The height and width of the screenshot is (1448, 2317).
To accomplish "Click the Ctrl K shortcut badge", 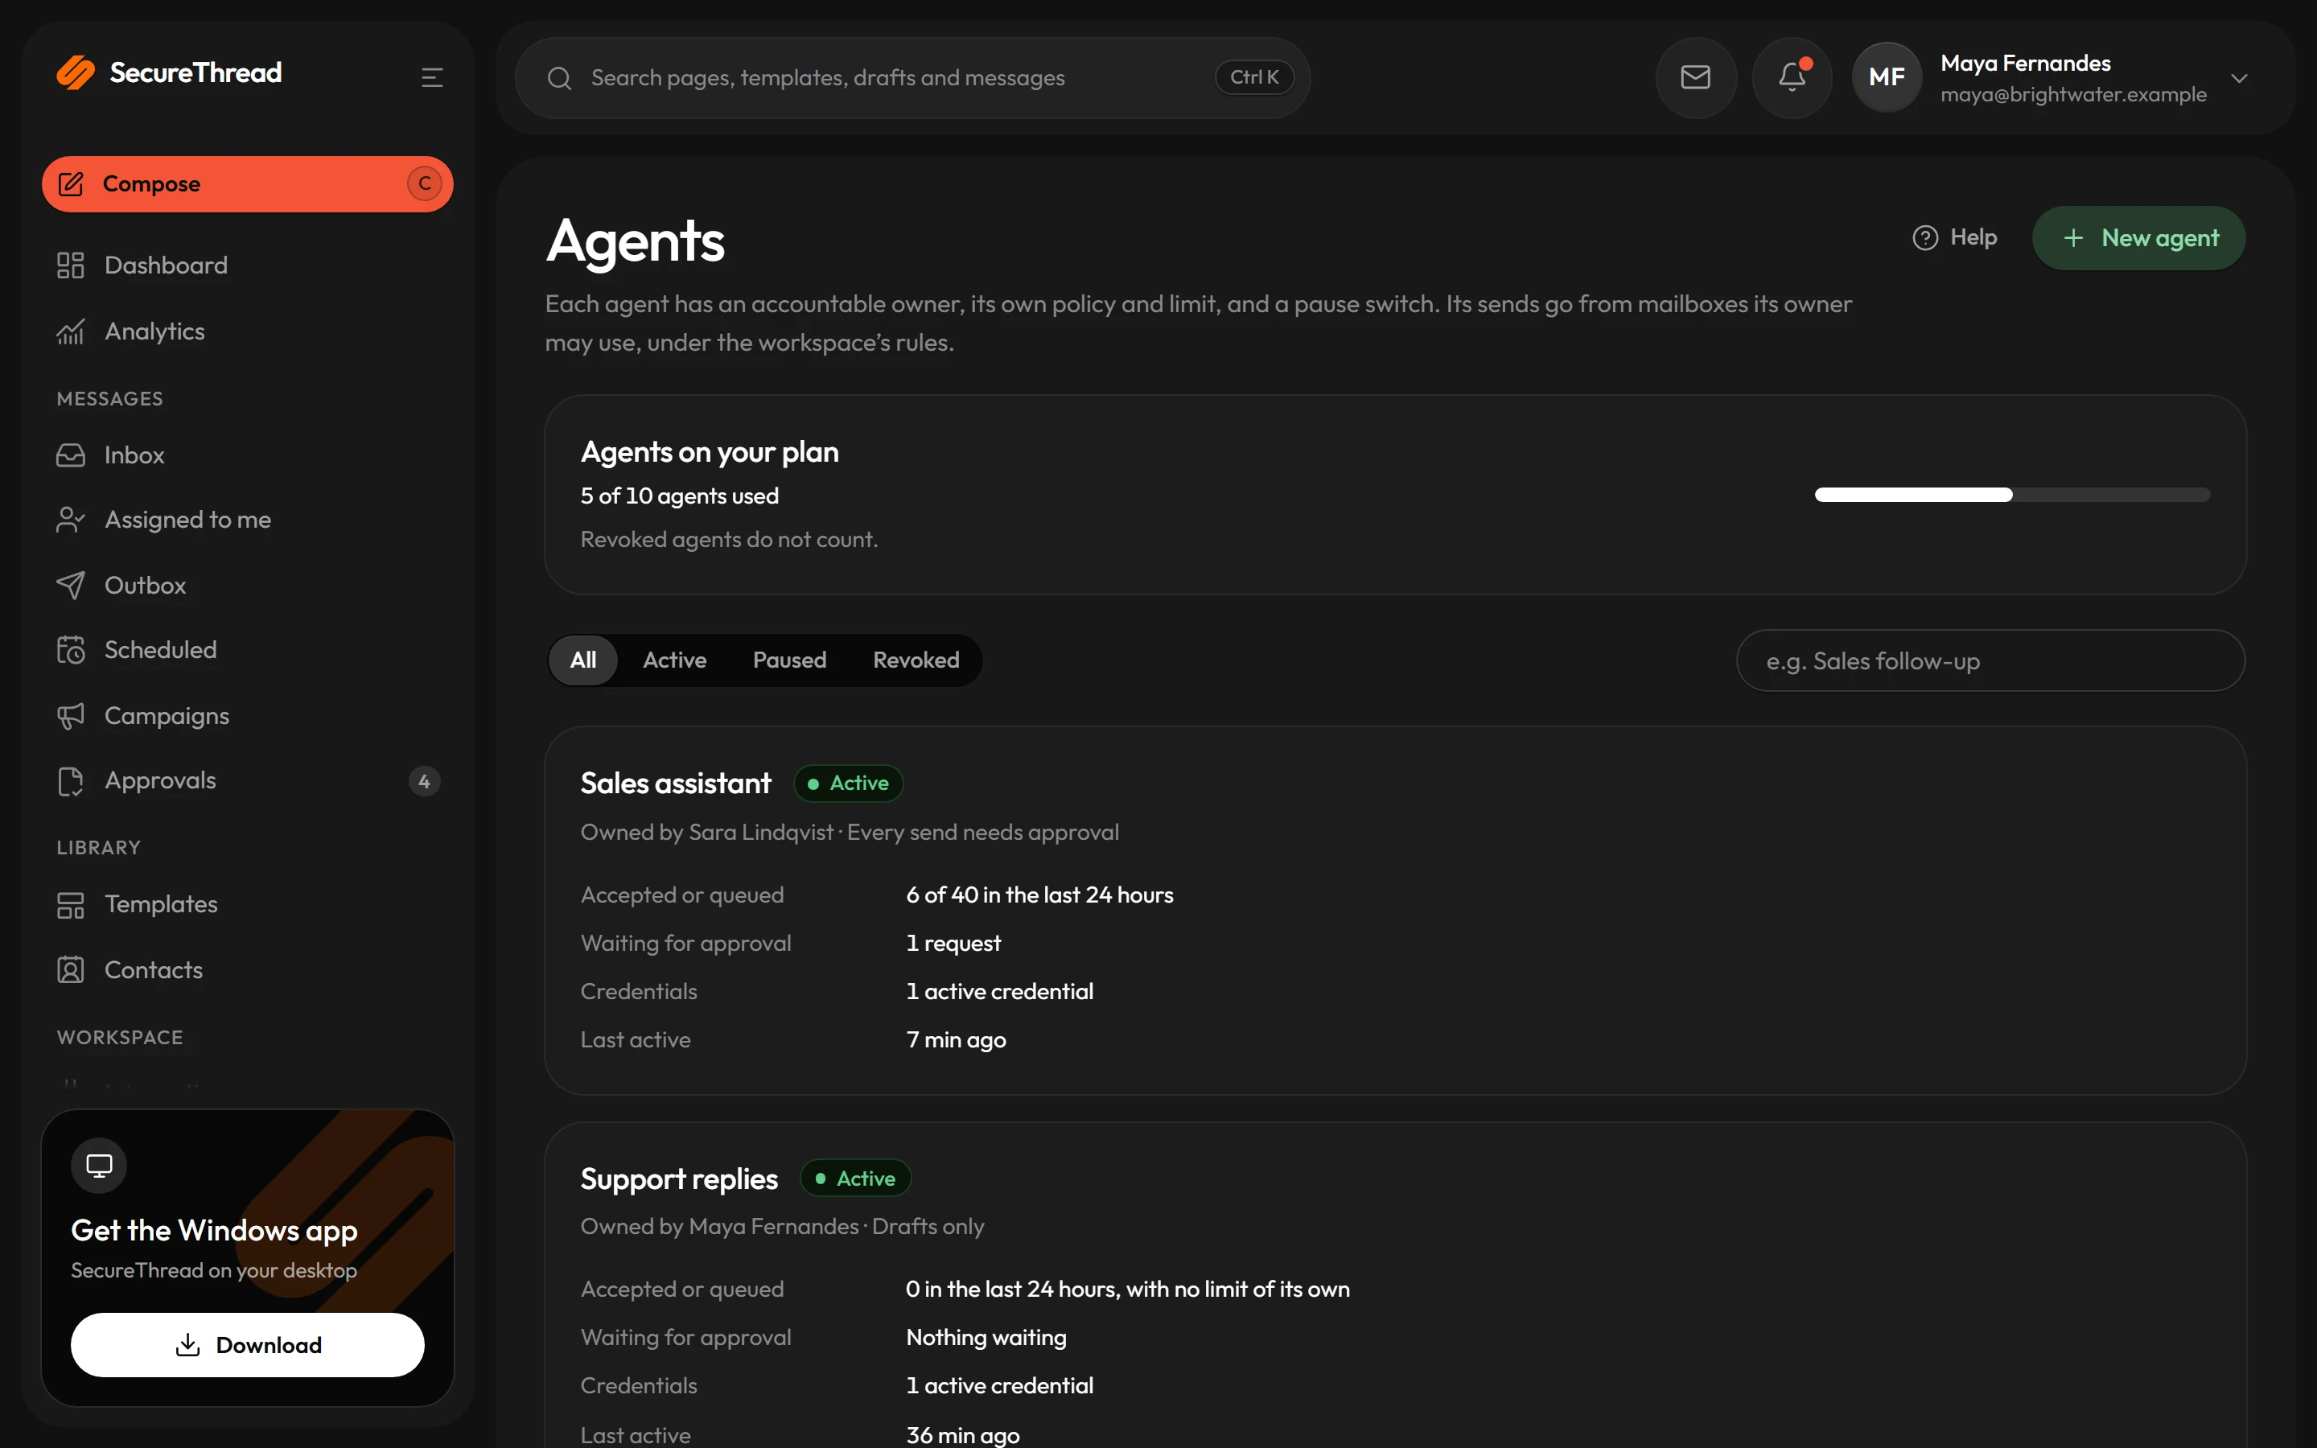I will coord(1254,77).
